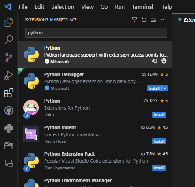Filter extensions with the funnel icon
Screen dimensions: 195x187
135,19
